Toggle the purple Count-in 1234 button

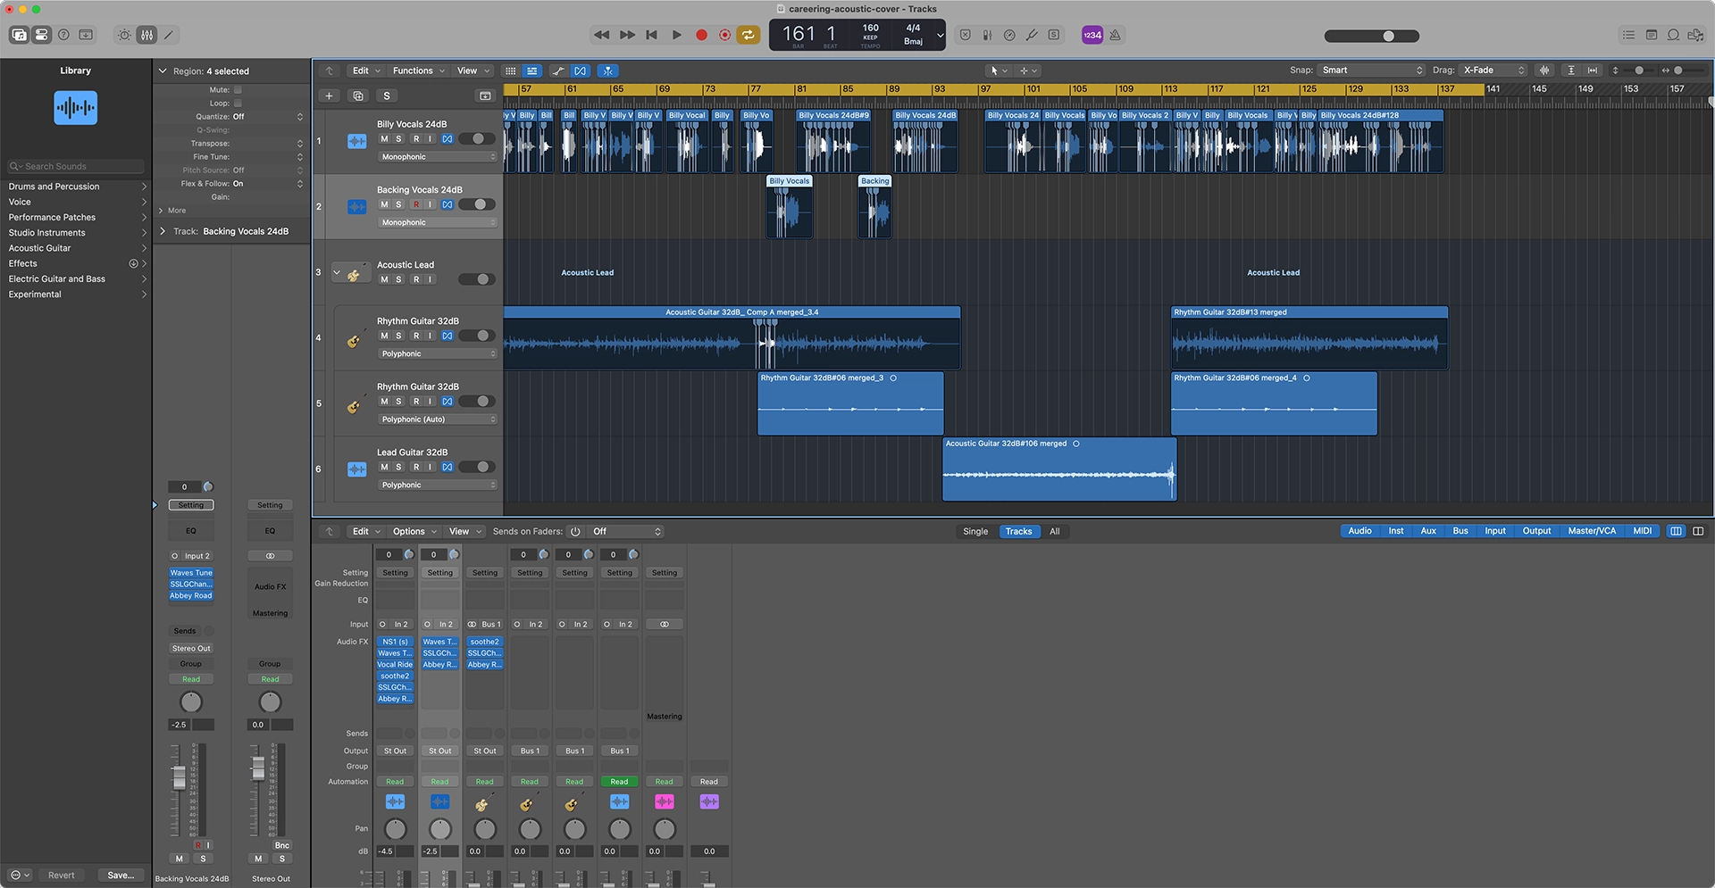coord(1092,35)
